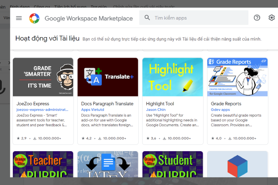Click the 'Chỉnh sửa lần cuối' link in Docs
The image size is (278, 185).
point(144,6)
